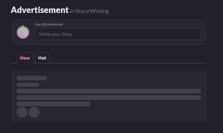The width and height of the screenshot is (223, 133).
Task: Open the loading post card
Action: 109,96
